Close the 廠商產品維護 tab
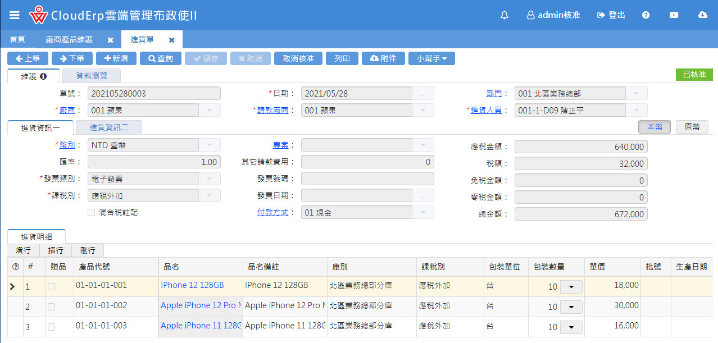 [111, 40]
